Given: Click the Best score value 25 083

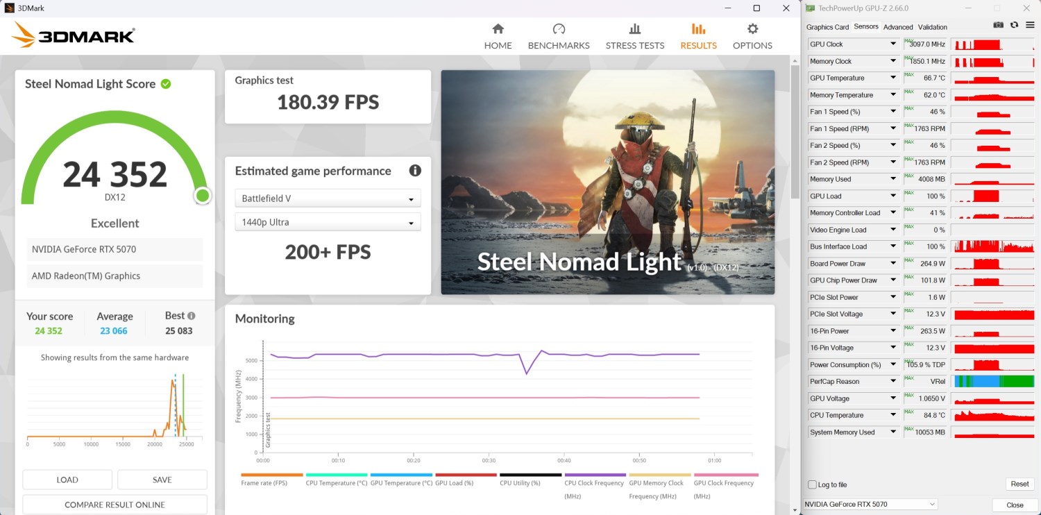Looking at the screenshot, I should [x=179, y=331].
